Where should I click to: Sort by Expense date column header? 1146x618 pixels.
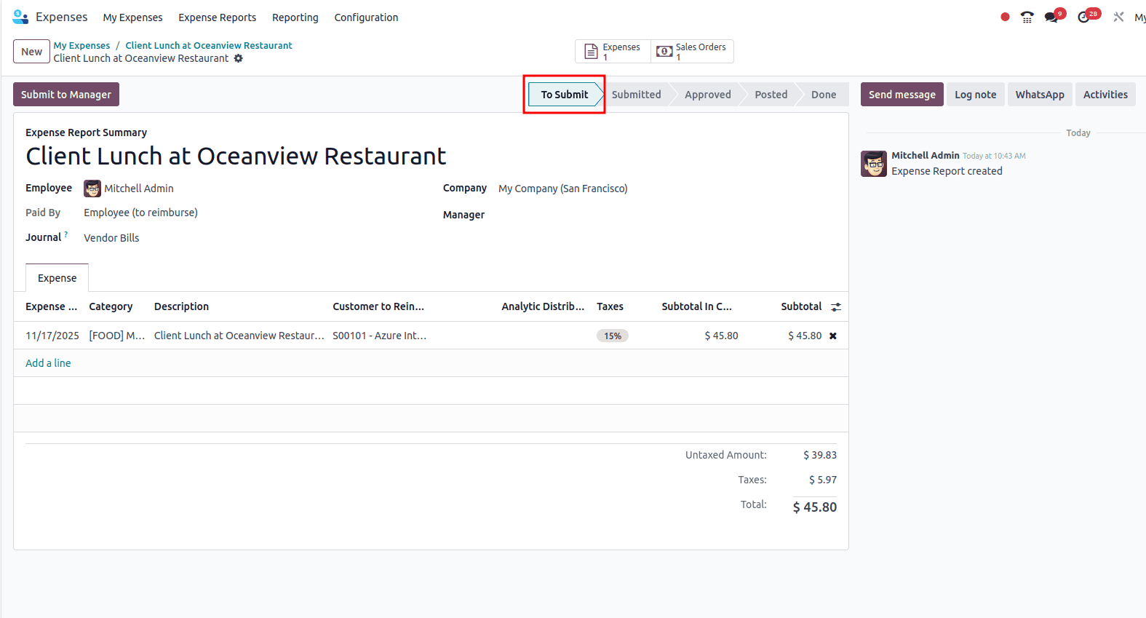52,306
